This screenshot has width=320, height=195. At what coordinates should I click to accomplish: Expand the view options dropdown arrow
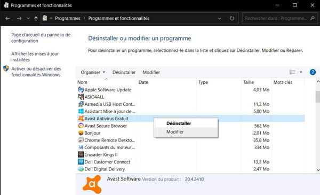[x=301, y=72]
